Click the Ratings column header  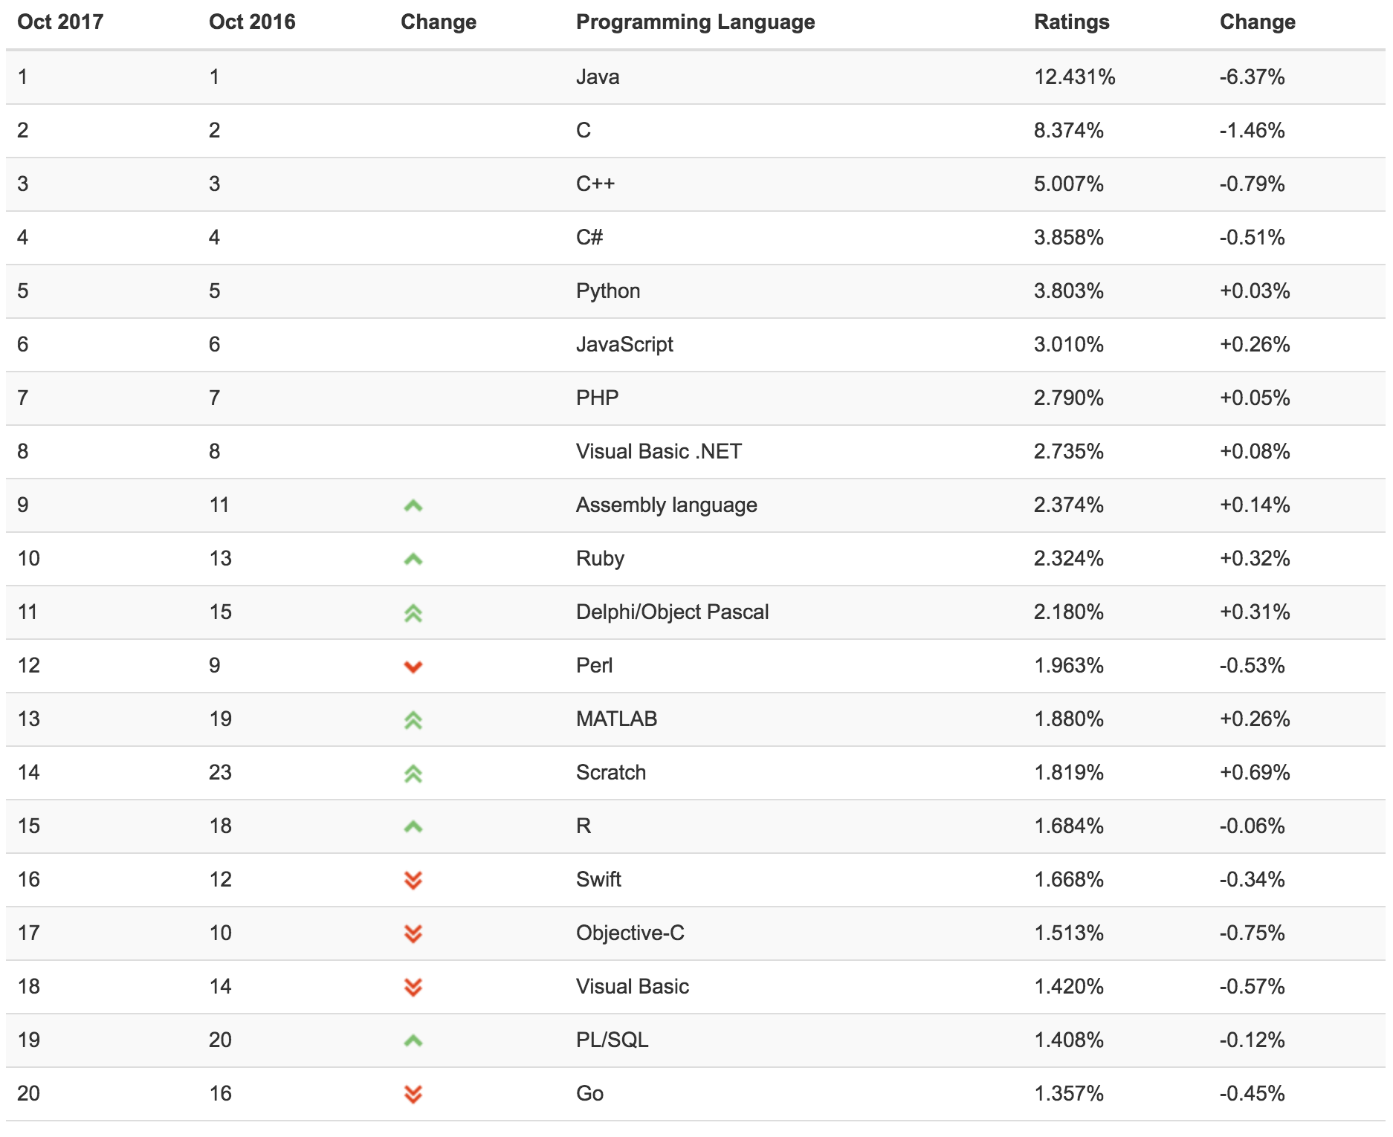point(1071,22)
